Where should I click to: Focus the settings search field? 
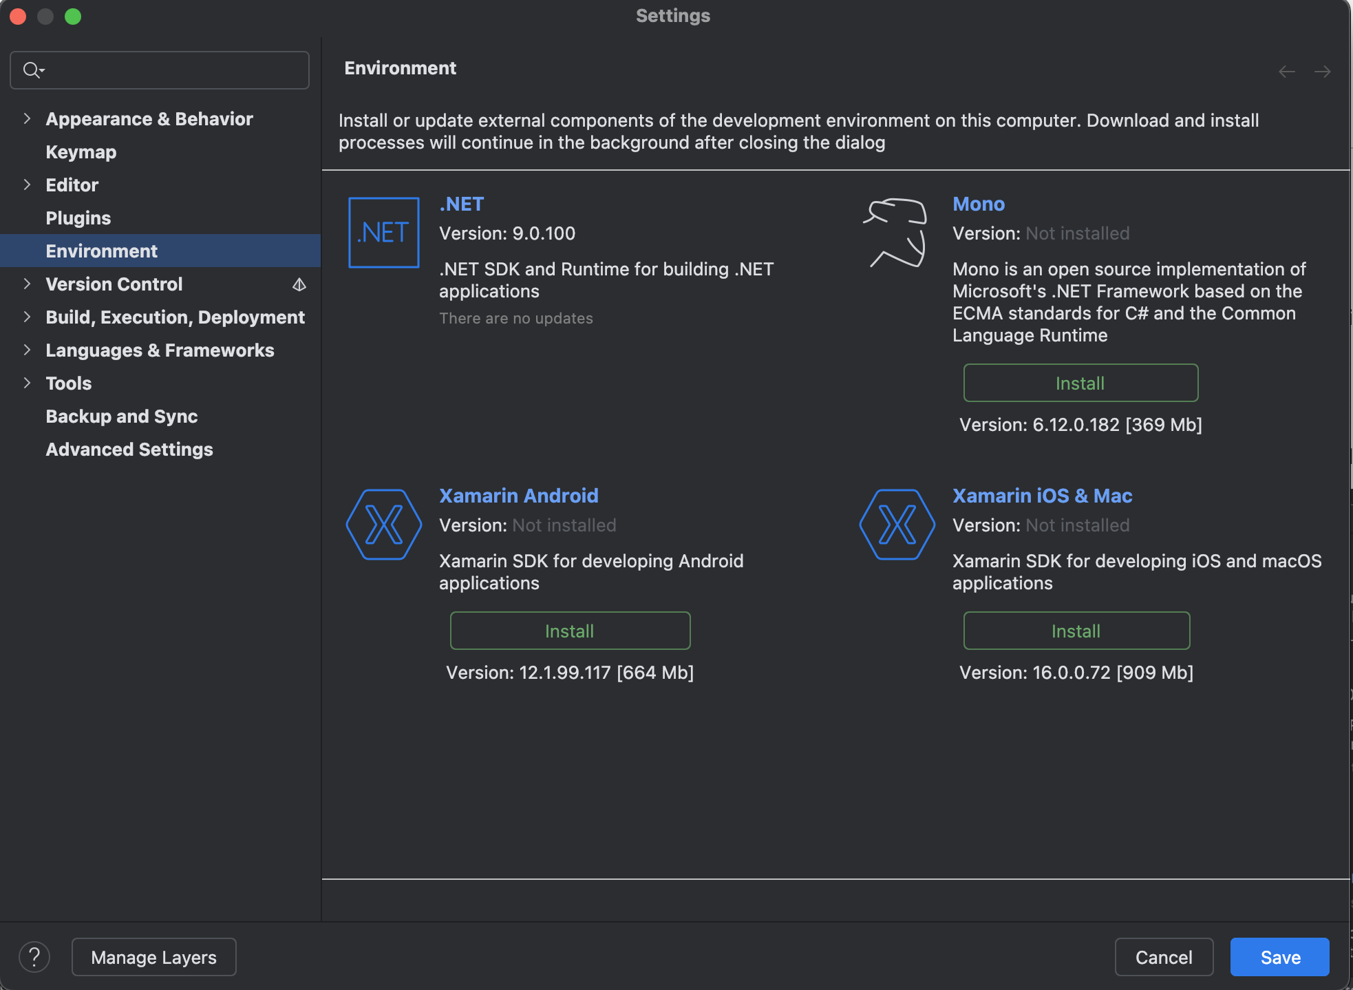point(172,70)
